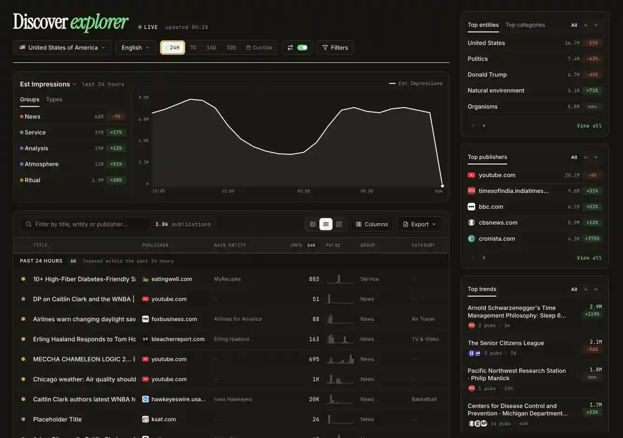Switch to the grid view layout icon

pos(339,224)
